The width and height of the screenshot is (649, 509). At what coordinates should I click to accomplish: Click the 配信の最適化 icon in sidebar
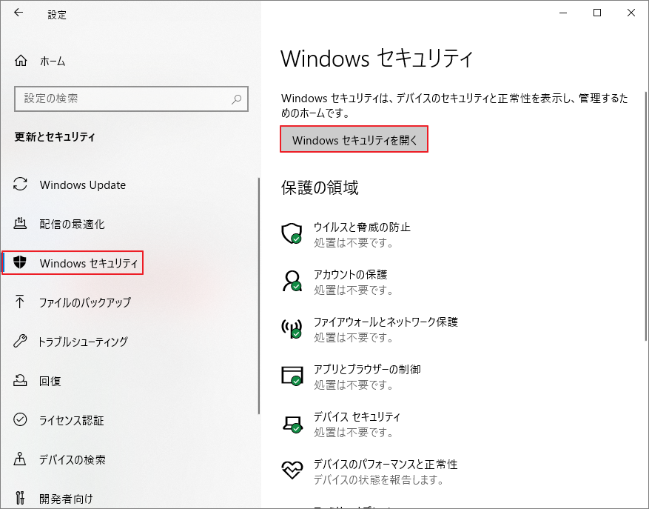21,224
